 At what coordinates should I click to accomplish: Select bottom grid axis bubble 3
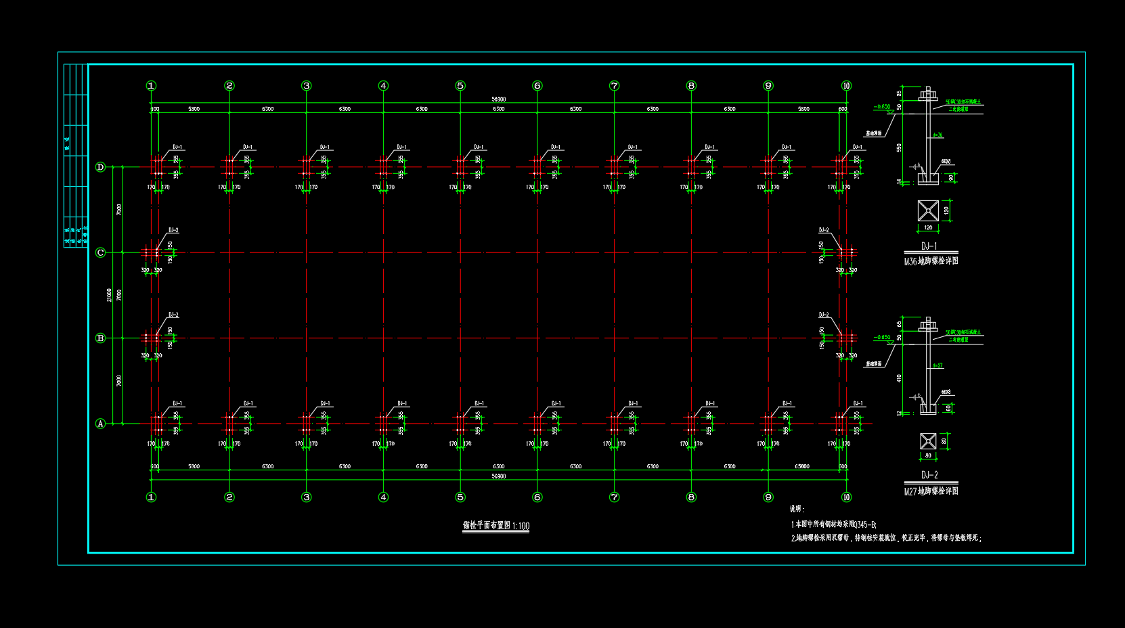click(x=307, y=497)
